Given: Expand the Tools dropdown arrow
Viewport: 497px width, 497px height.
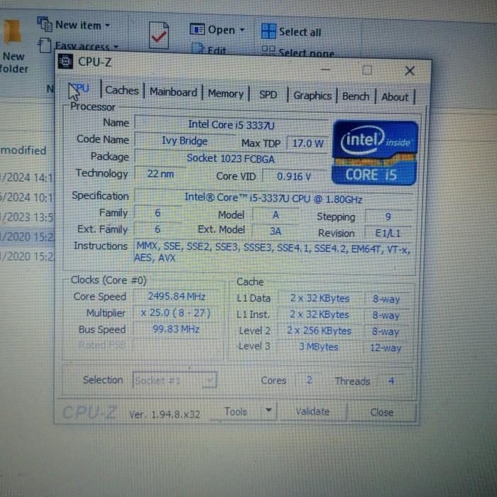Looking at the screenshot, I should (x=269, y=411).
